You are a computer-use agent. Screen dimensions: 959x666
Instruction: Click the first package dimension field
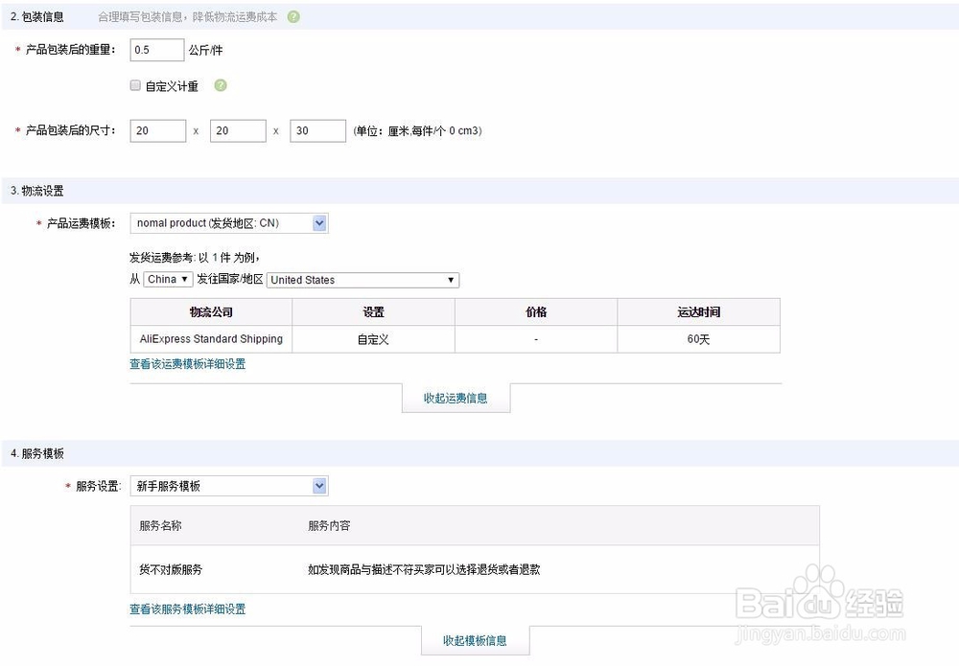[156, 130]
